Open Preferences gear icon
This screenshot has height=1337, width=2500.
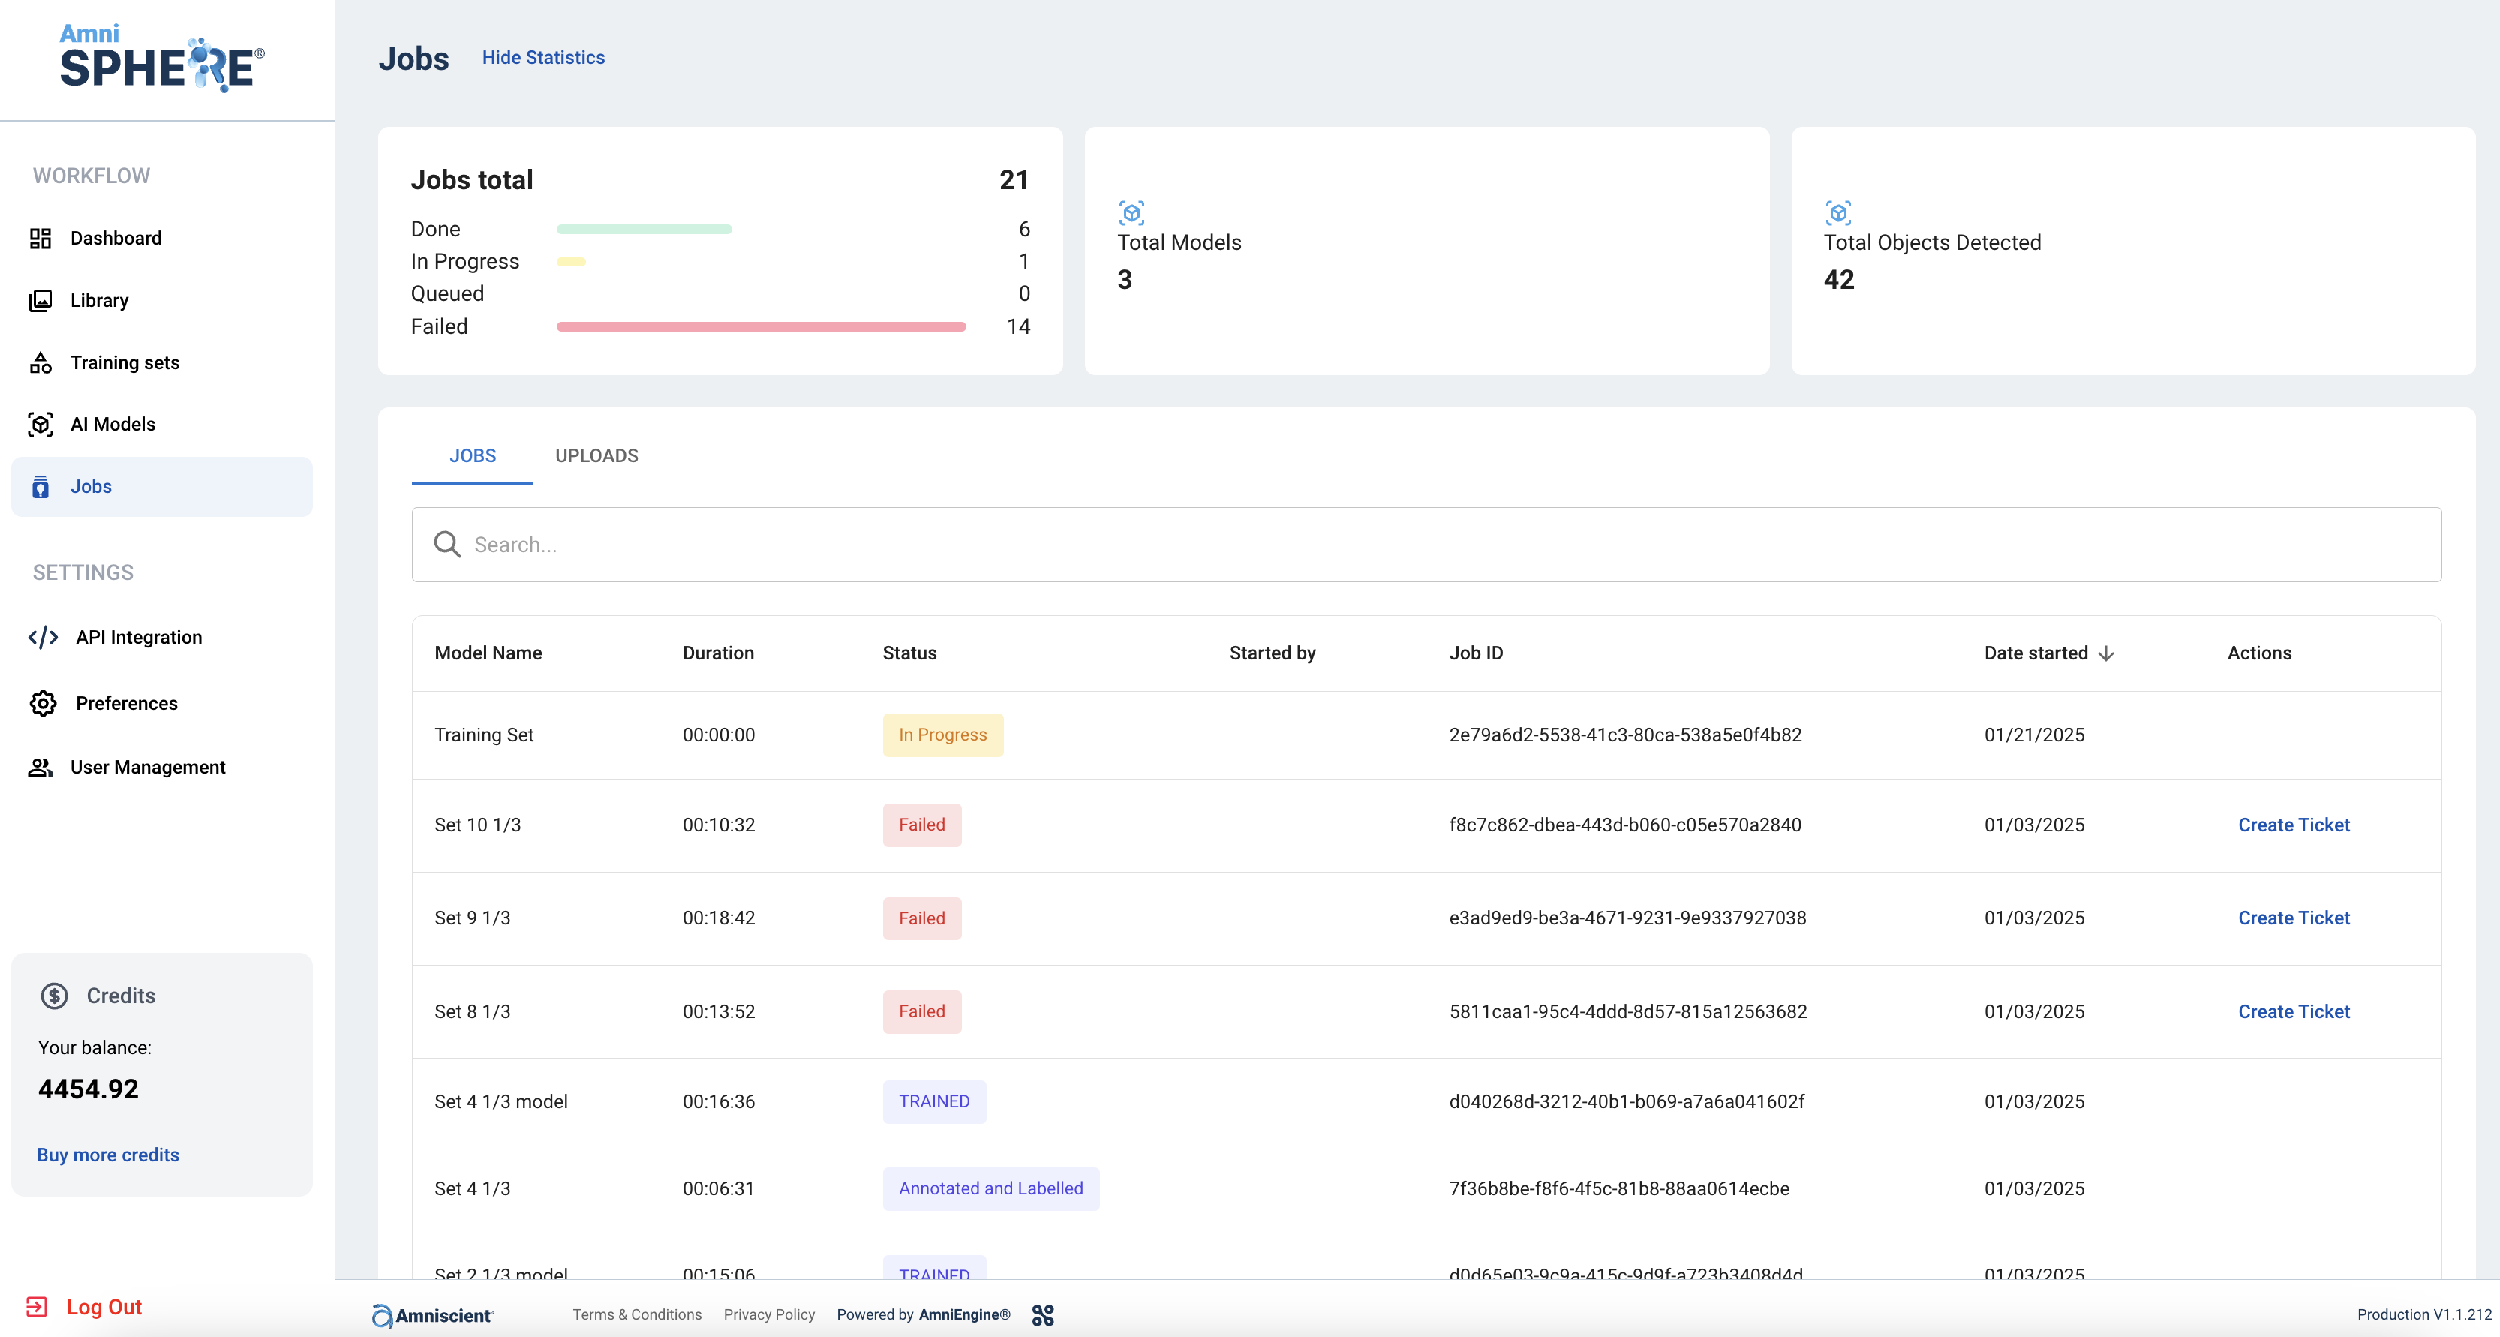pos(43,704)
